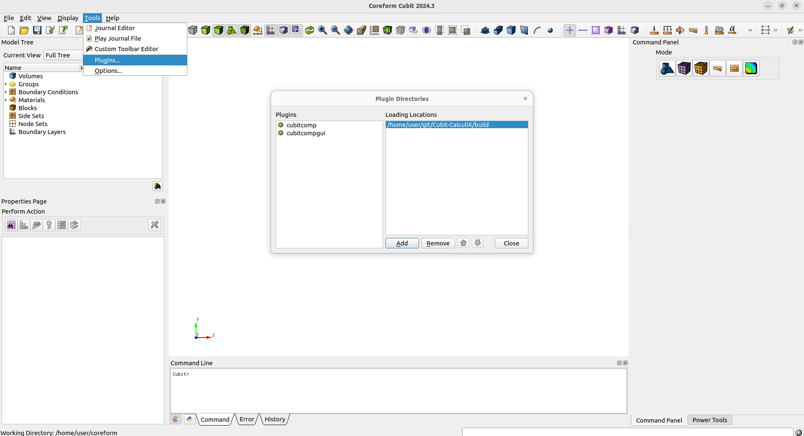Click inside the Cubit command input field
Image resolution: width=804 pixels, height=436 pixels.
[x=377, y=390]
